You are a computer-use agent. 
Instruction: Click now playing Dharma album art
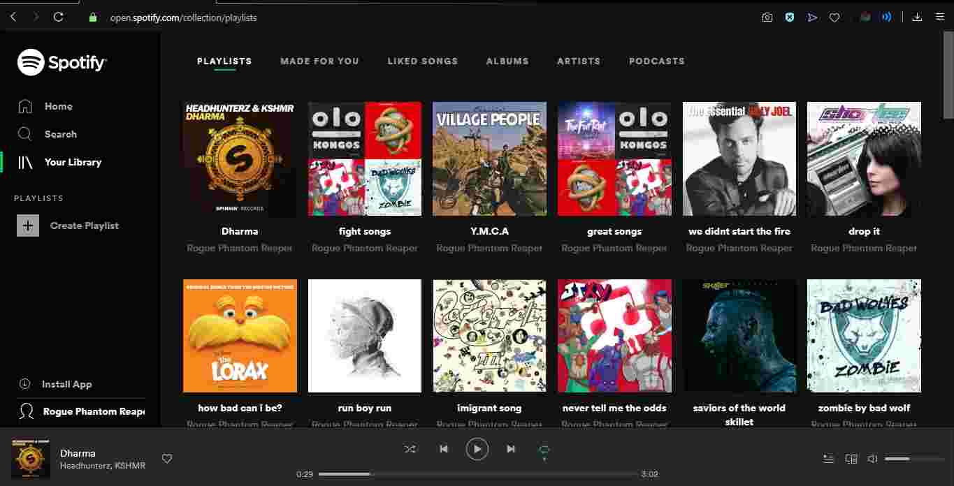point(31,459)
